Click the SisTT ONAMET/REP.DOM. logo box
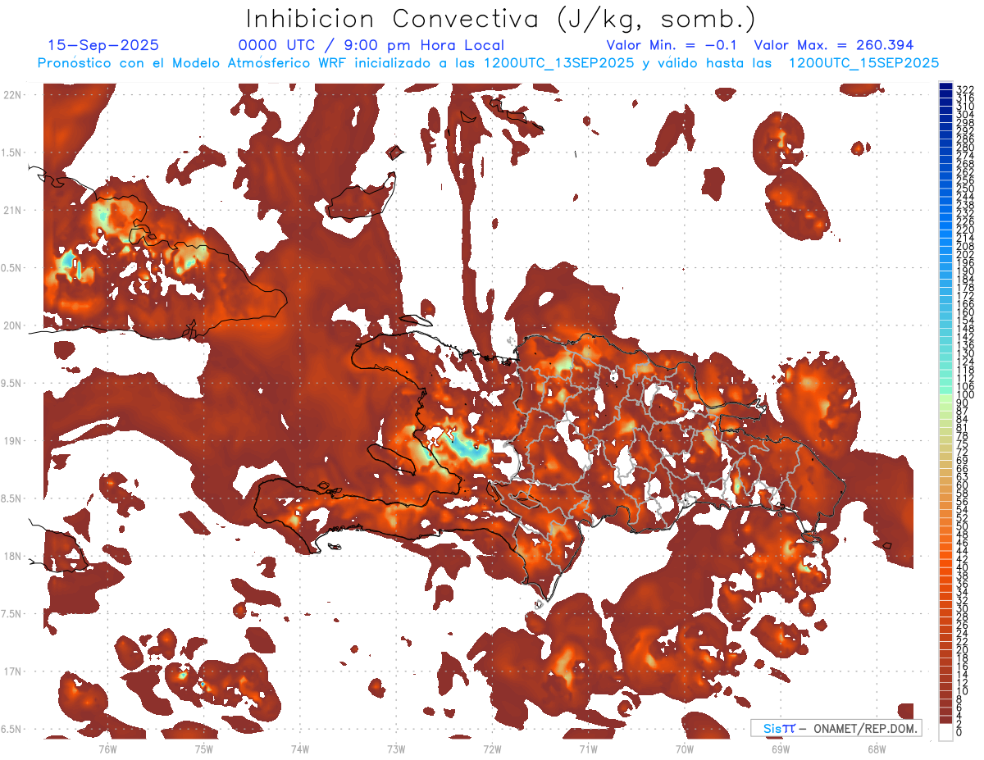984x760 pixels. coord(835,728)
